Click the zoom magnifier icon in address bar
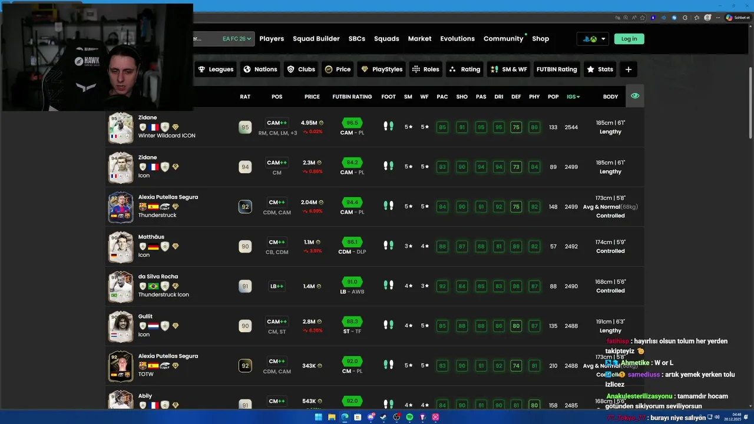The image size is (754, 424). pos(626,18)
